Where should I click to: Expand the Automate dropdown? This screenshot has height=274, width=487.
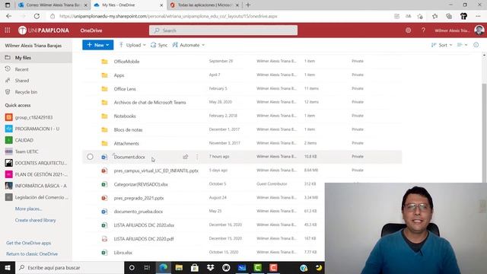[x=189, y=45]
